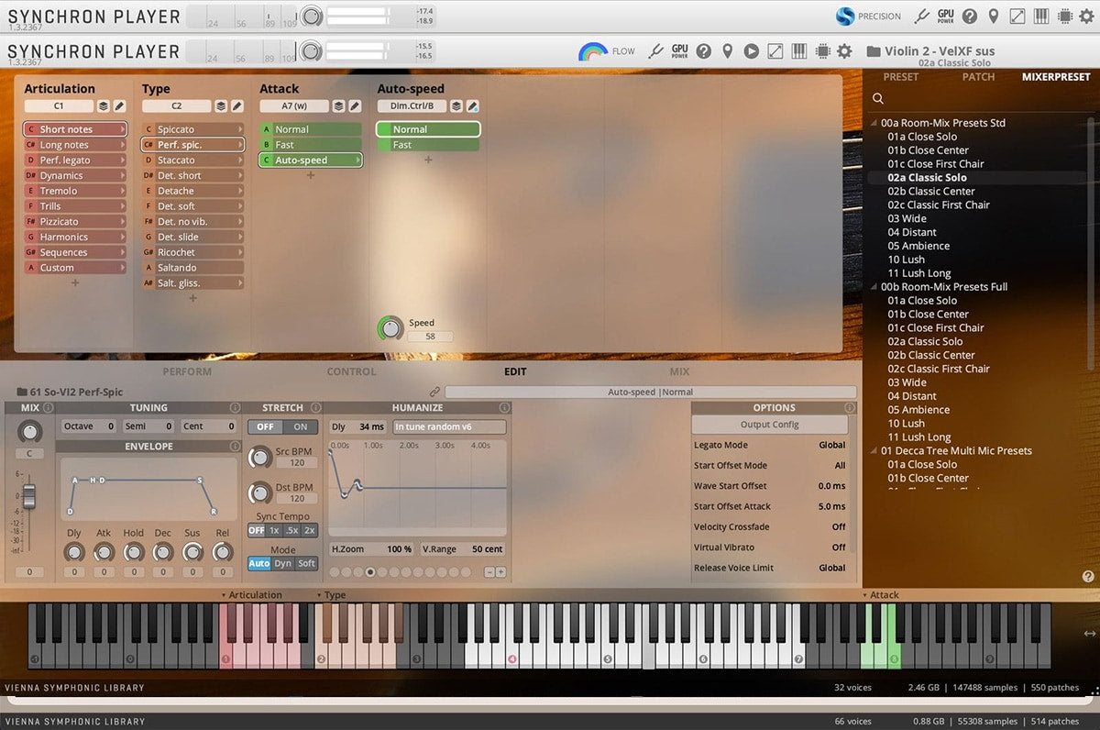Screen dimensions: 1100x730
Task: Click the tuning fork icon beside Flow
Action: (654, 51)
